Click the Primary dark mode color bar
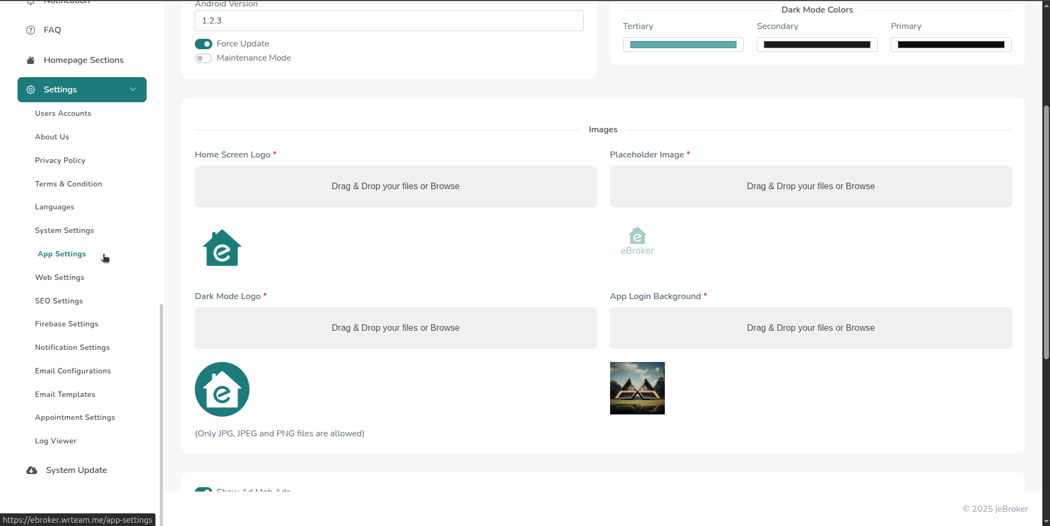The height and width of the screenshot is (526, 1050). (x=950, y=44)
